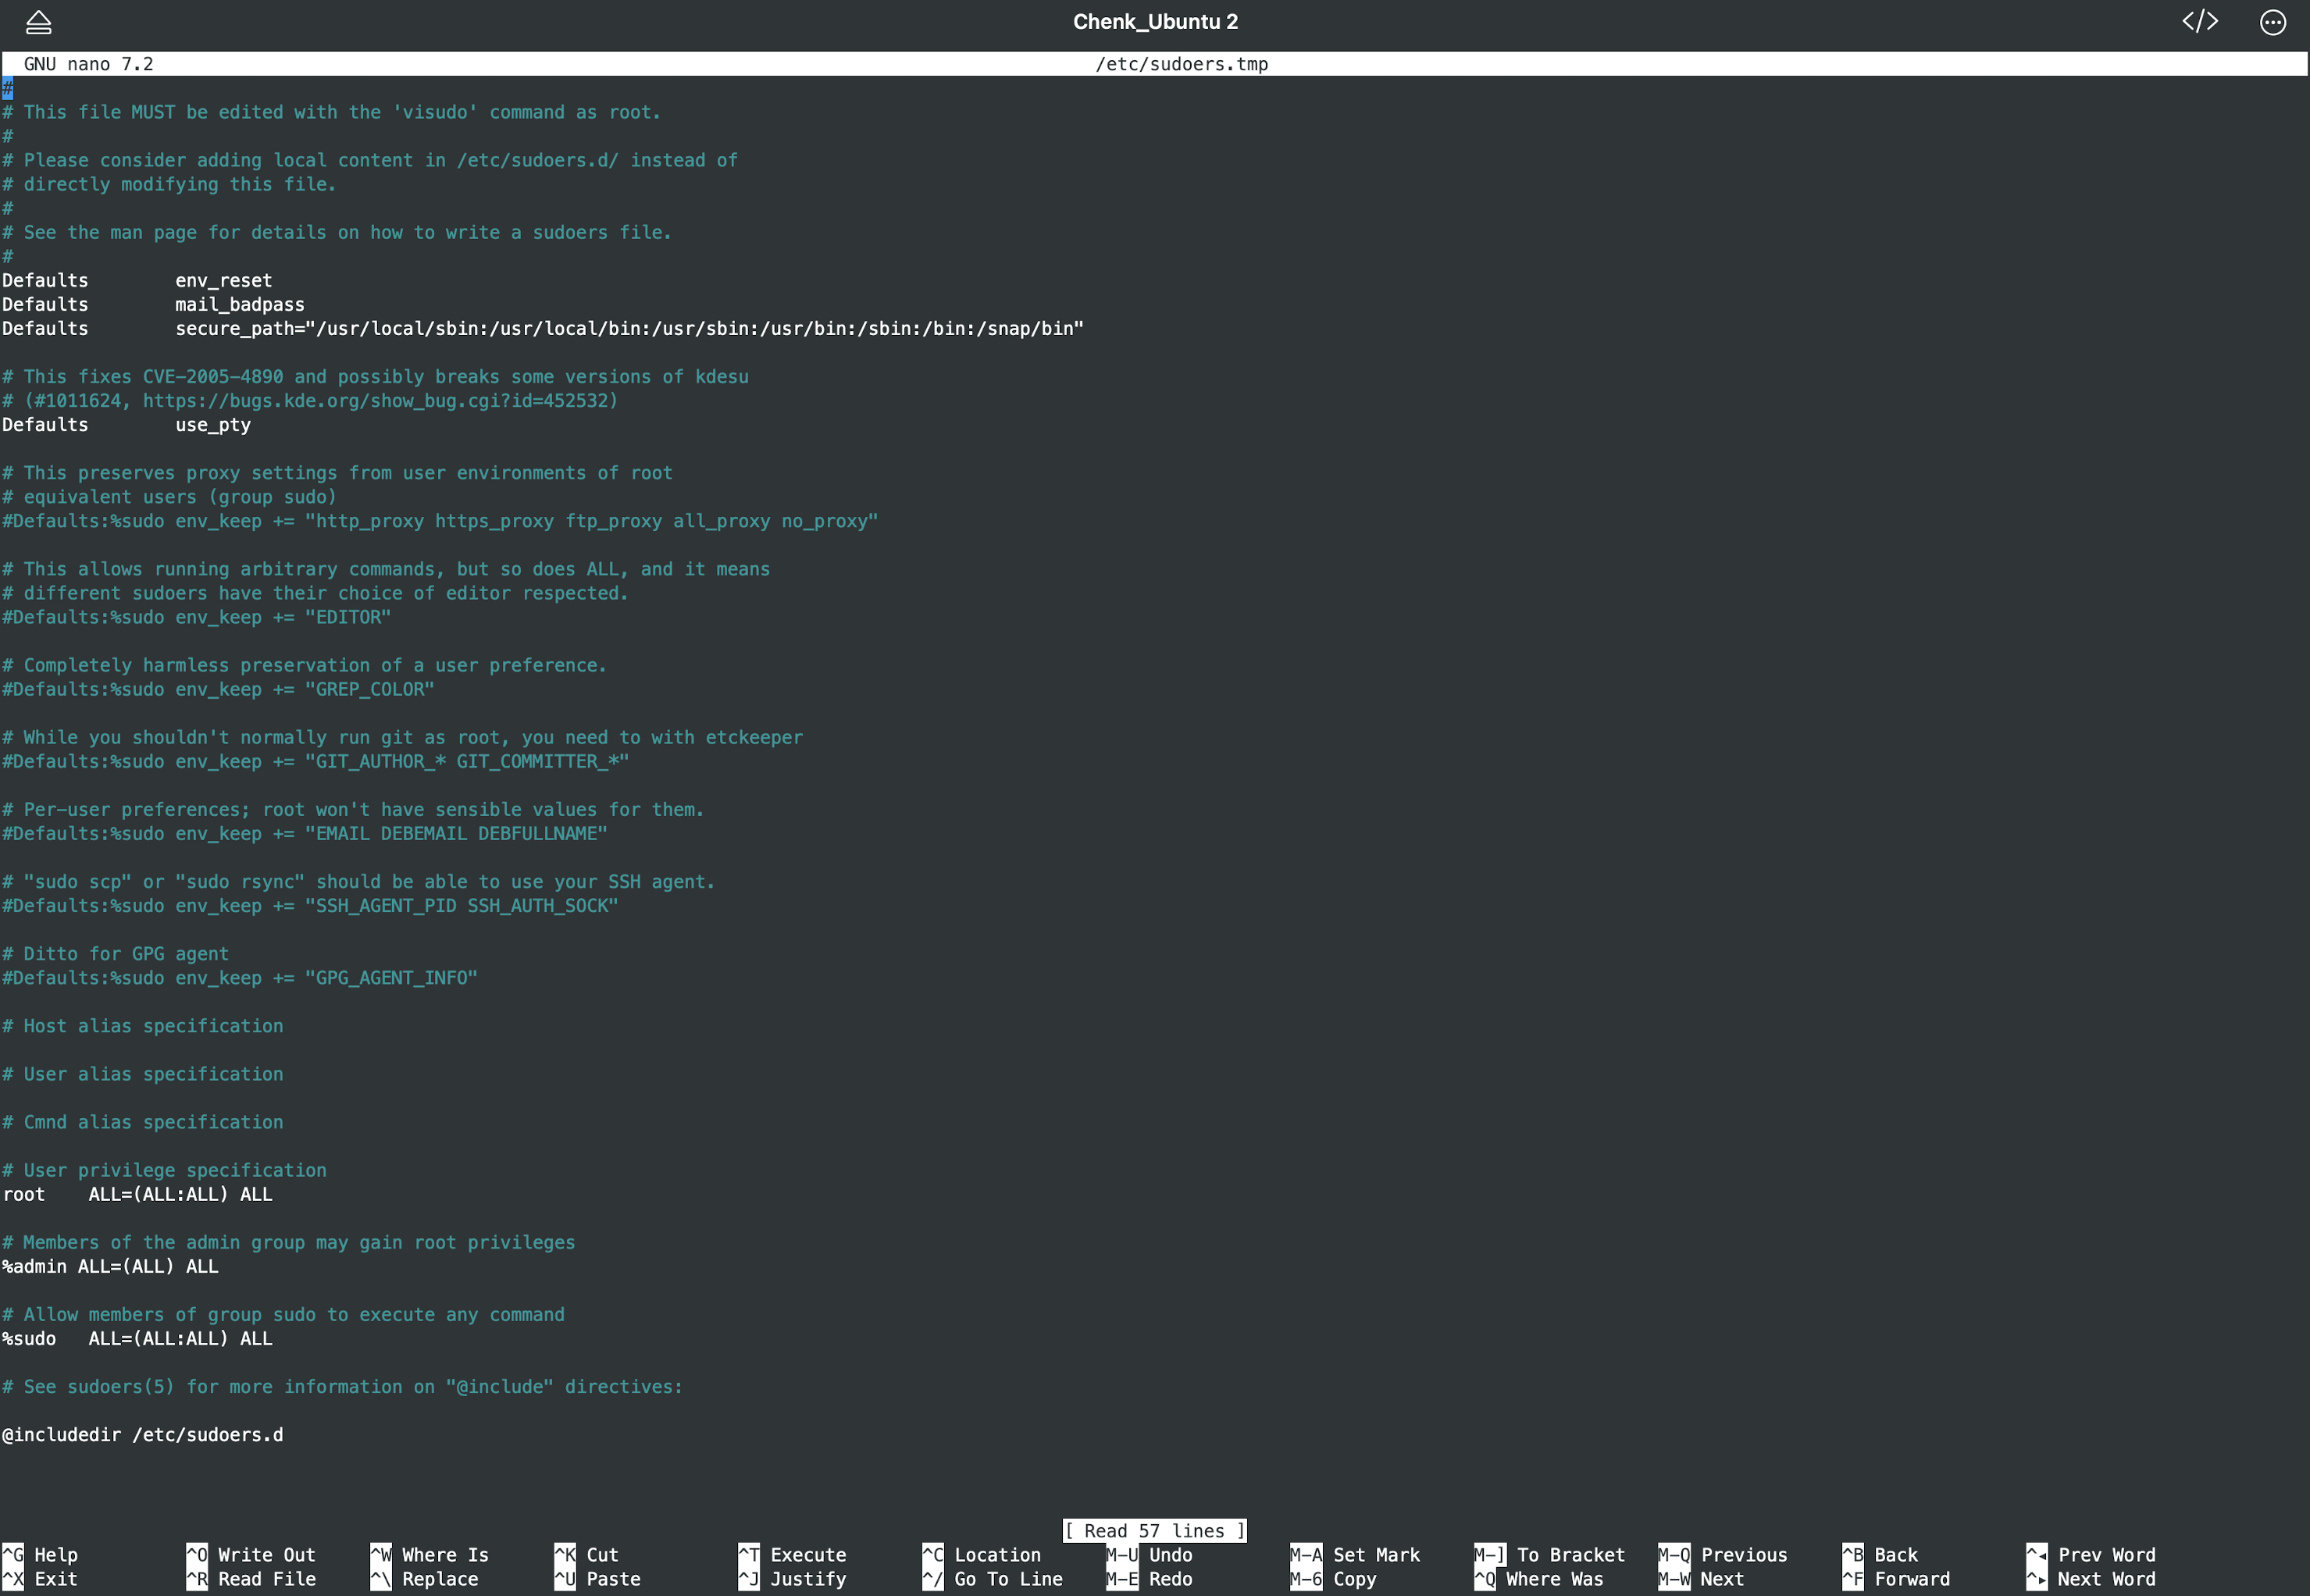
Task: Open the code brackets icon menu
Action: tap(2199, 22)
